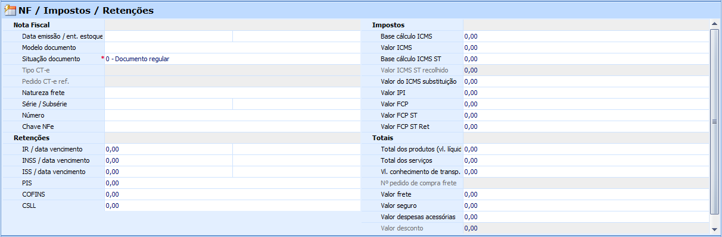Click scrollbar up arrow
The height and width of the screenshot is (237, 722).
pos(714,24)
